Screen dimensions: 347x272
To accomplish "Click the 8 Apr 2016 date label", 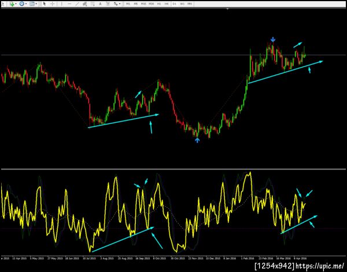I will point(300,258).
